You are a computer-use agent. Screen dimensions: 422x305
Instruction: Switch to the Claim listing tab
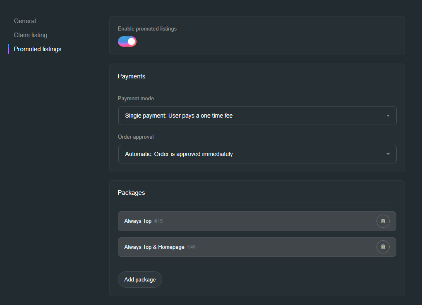coord(31,35)
